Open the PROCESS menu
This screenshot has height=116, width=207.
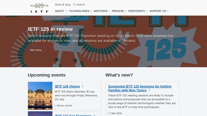coord(119,11)
